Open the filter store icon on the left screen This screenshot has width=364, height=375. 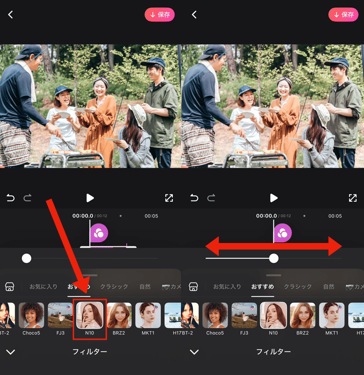coord(10,287)
